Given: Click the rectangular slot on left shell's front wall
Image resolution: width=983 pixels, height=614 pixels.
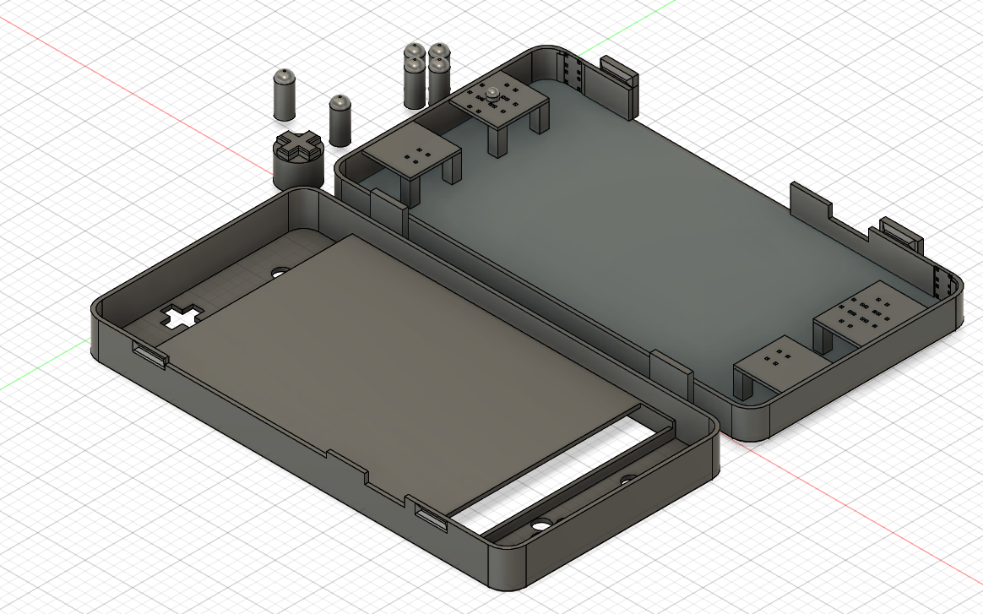Looking at the screenshot, I should pyautogui.click(x=431, y=517).
